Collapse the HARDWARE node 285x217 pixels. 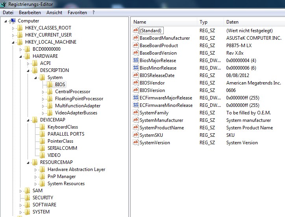click(20, 57)
